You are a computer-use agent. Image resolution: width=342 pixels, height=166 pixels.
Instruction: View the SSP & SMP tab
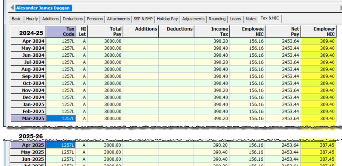pos(143,19)
